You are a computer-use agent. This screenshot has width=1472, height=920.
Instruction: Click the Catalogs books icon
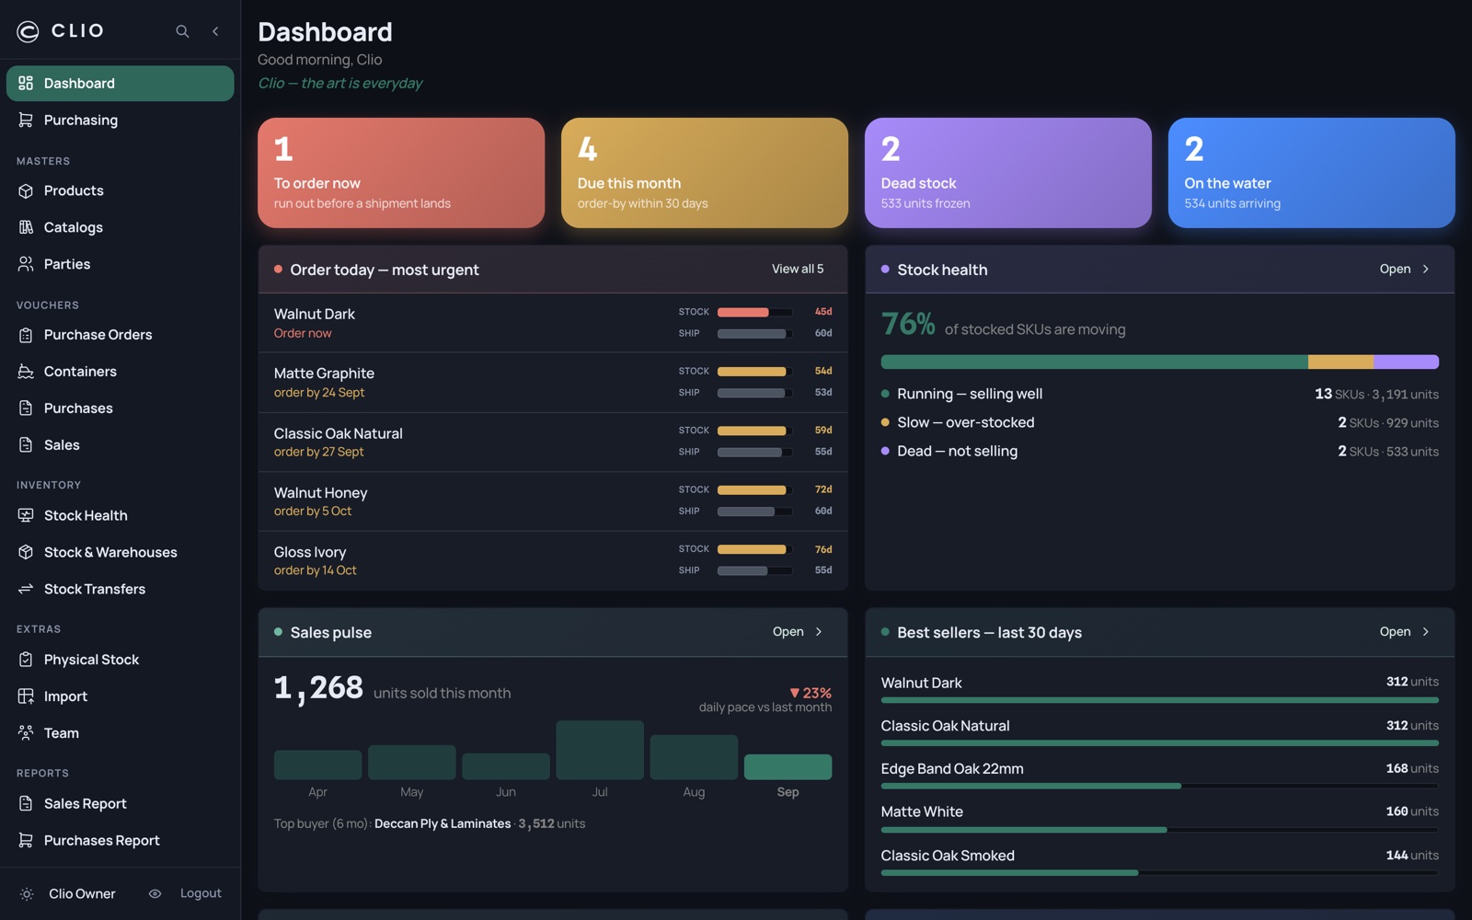click(x=26, y=227)
